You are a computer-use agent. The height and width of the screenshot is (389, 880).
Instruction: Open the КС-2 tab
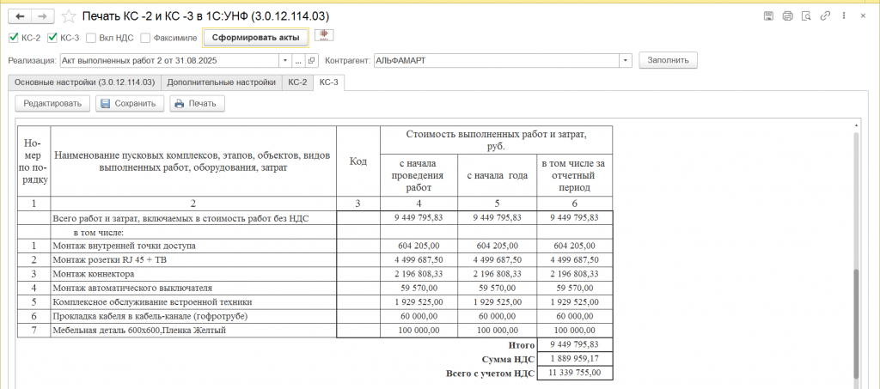(x=297, y=82)
